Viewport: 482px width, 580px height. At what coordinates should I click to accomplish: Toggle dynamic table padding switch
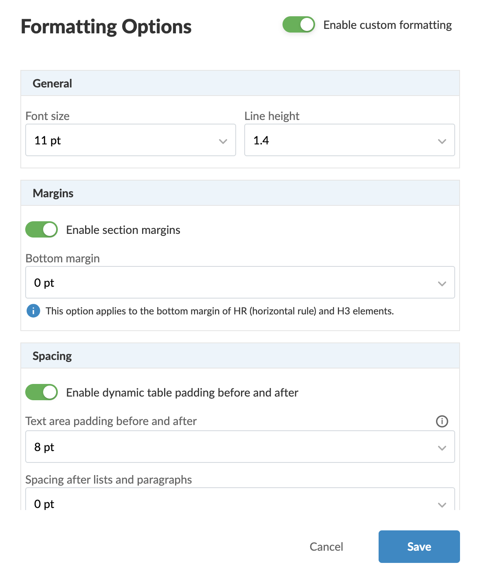tap(42, 392)
